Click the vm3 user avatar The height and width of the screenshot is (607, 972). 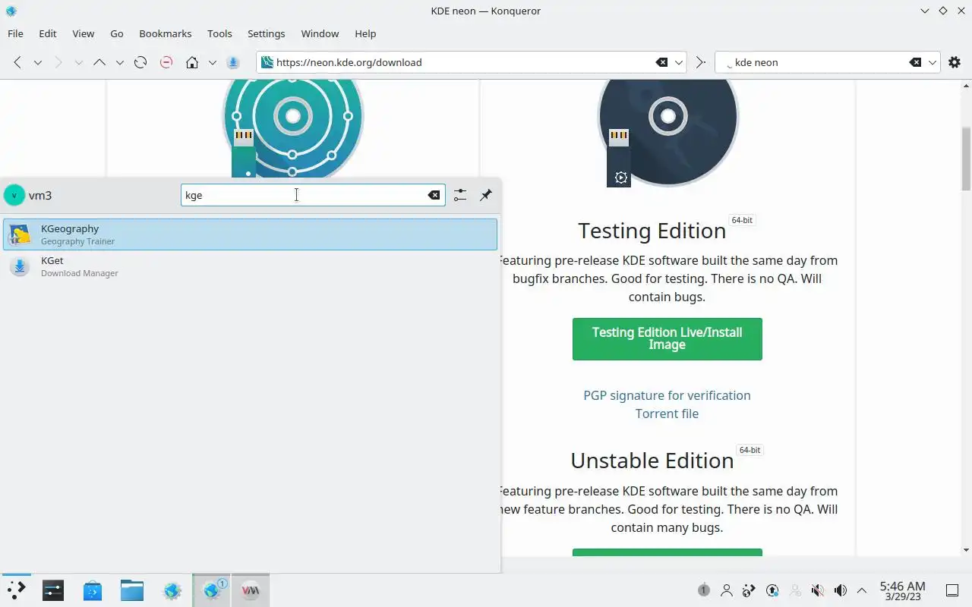(14, 195)
